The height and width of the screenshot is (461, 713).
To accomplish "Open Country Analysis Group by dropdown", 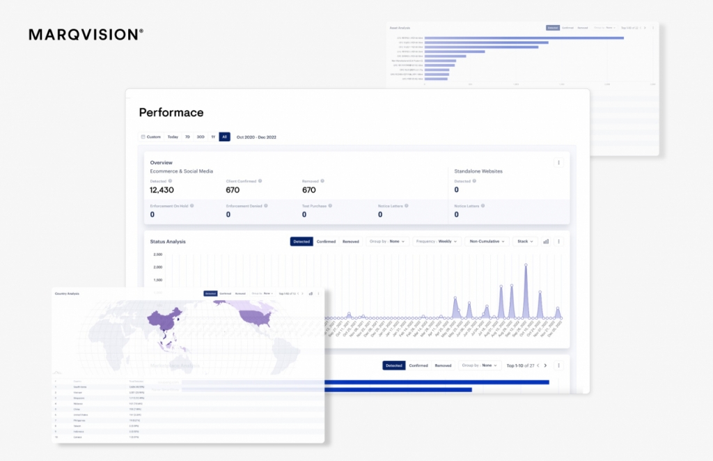I will 263,294.
